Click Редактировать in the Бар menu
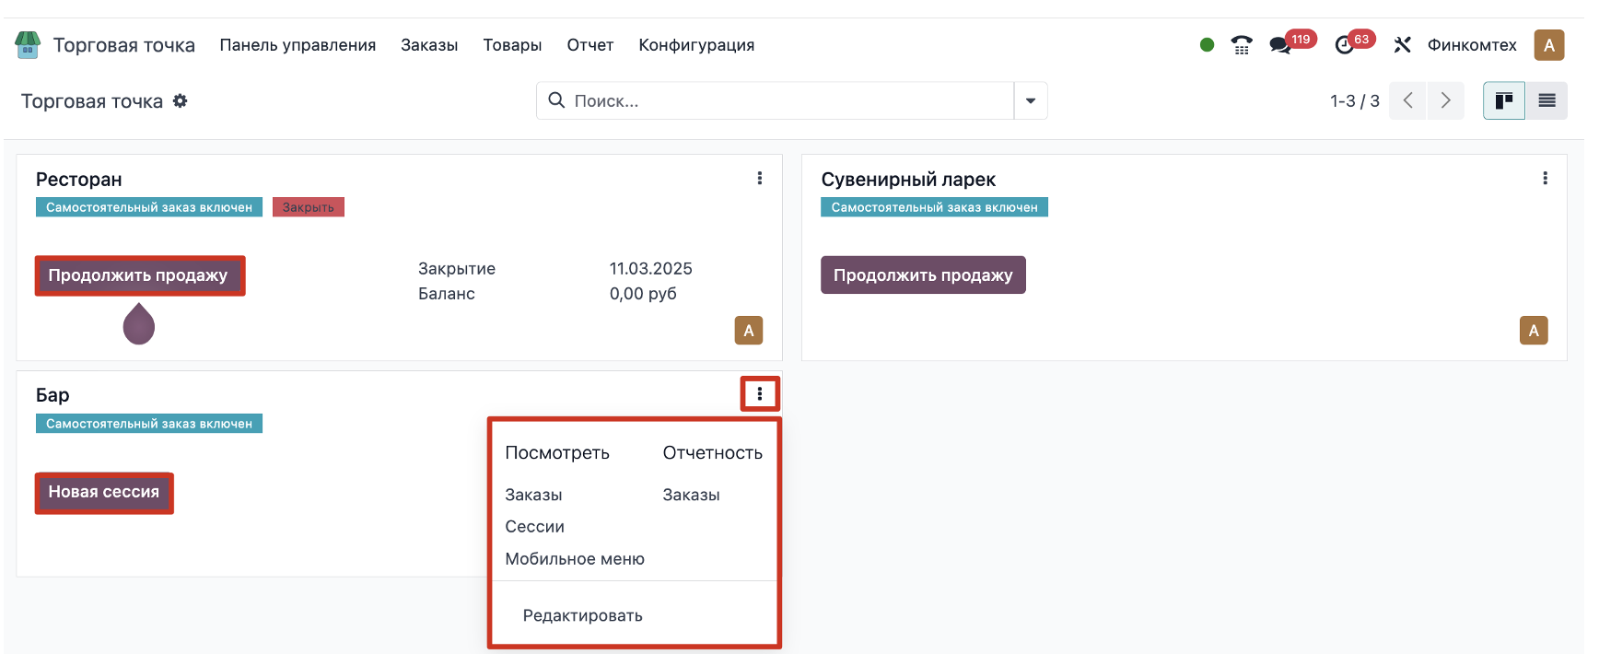This screenshot has width=1599, height=654. pyautogui.click(x=582, y=616)
